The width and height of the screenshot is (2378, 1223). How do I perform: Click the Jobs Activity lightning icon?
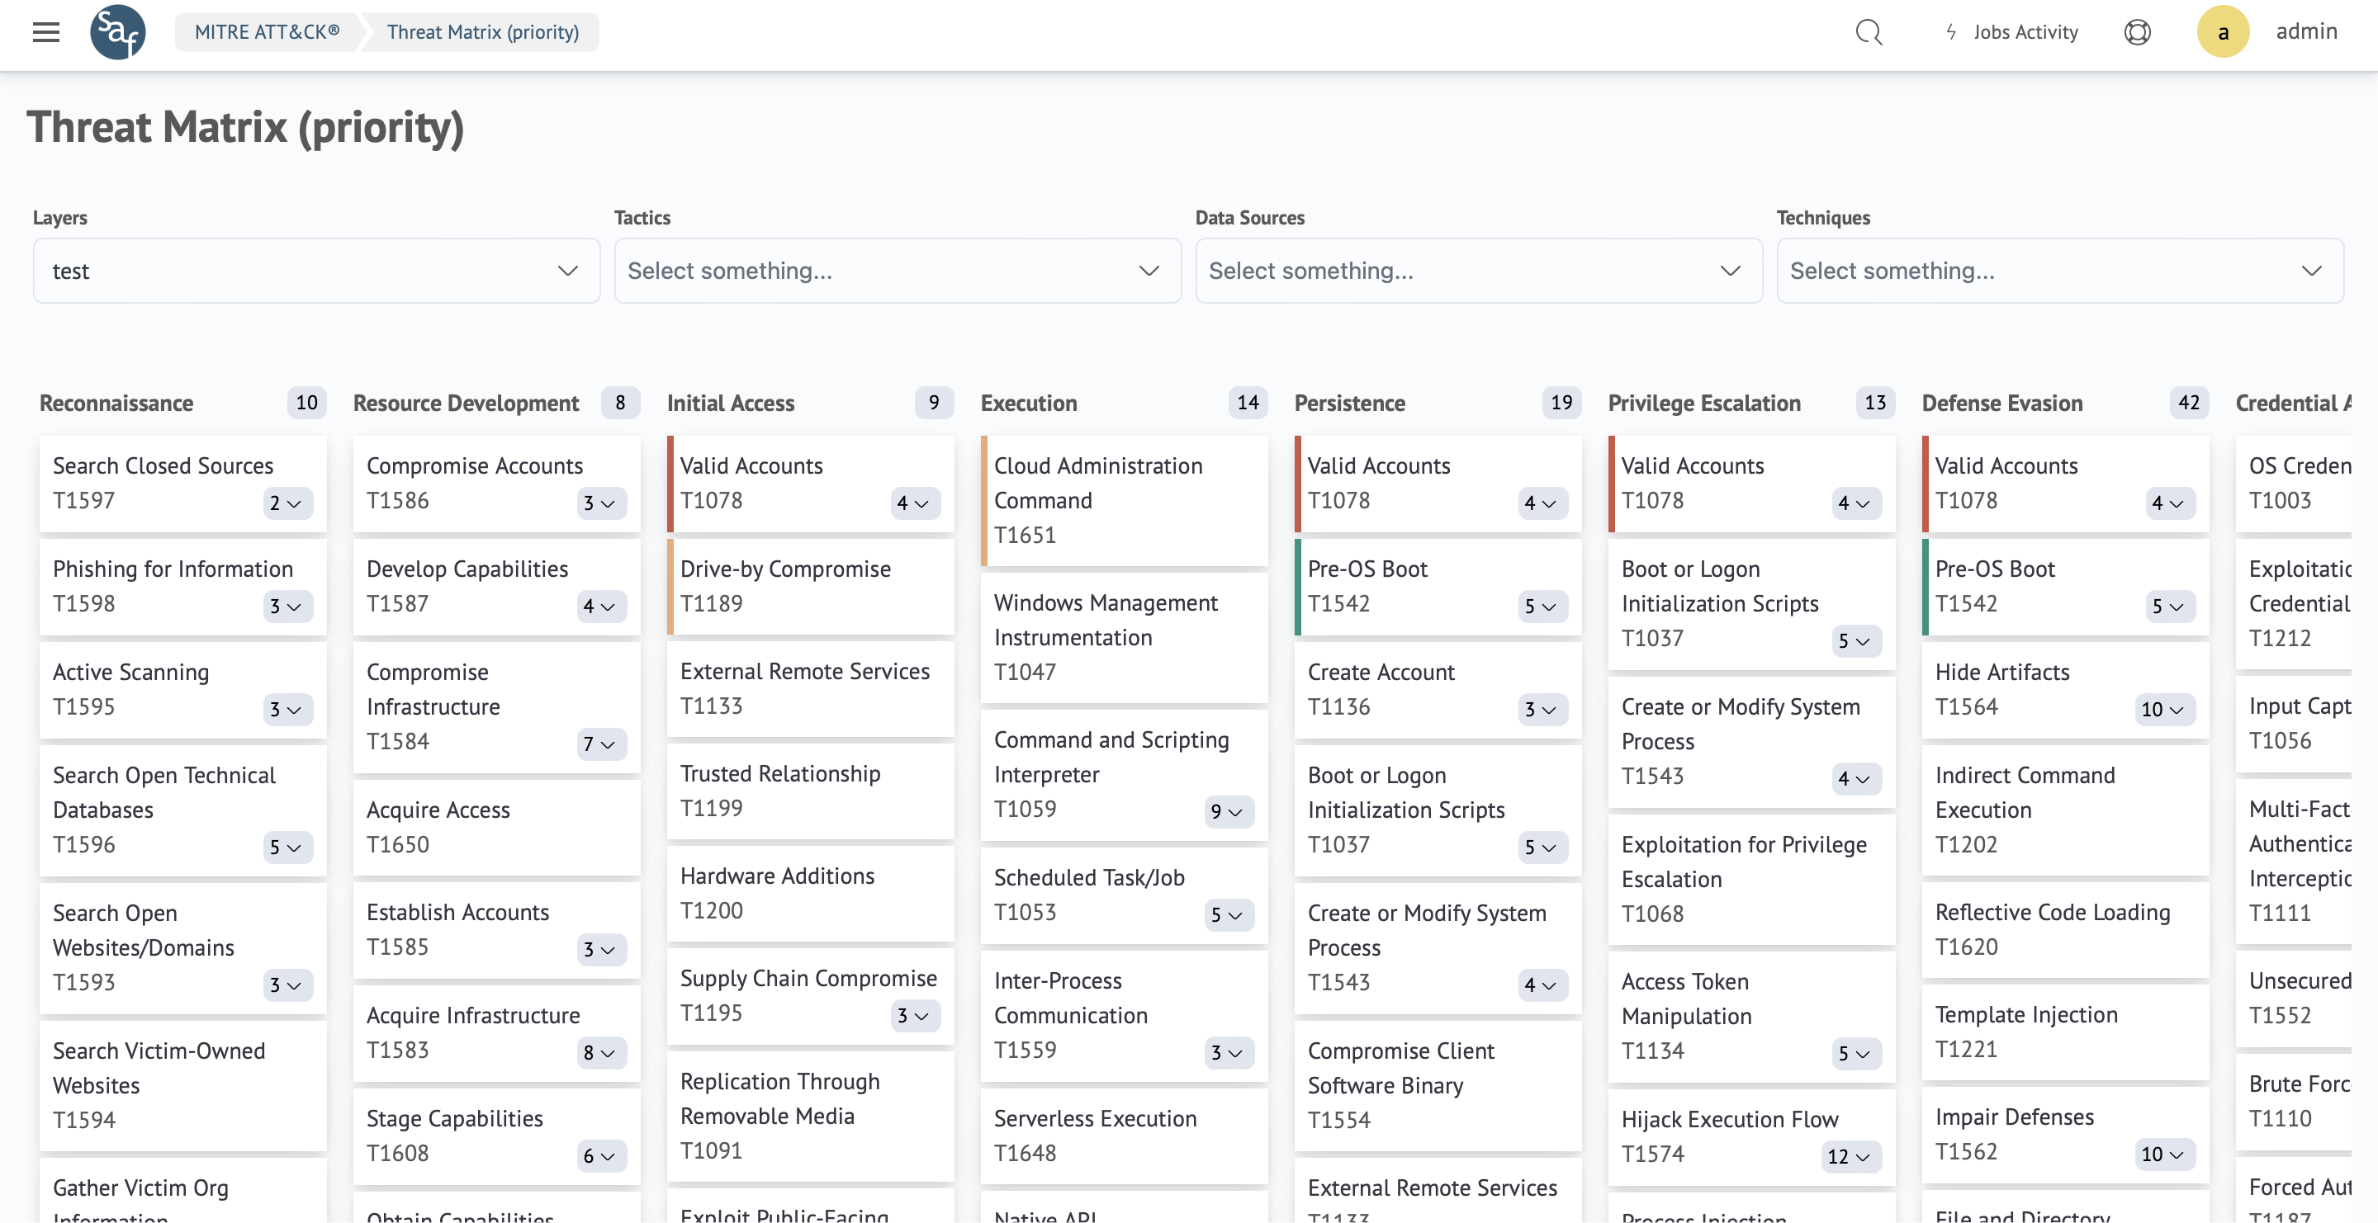pos(1950,32)
